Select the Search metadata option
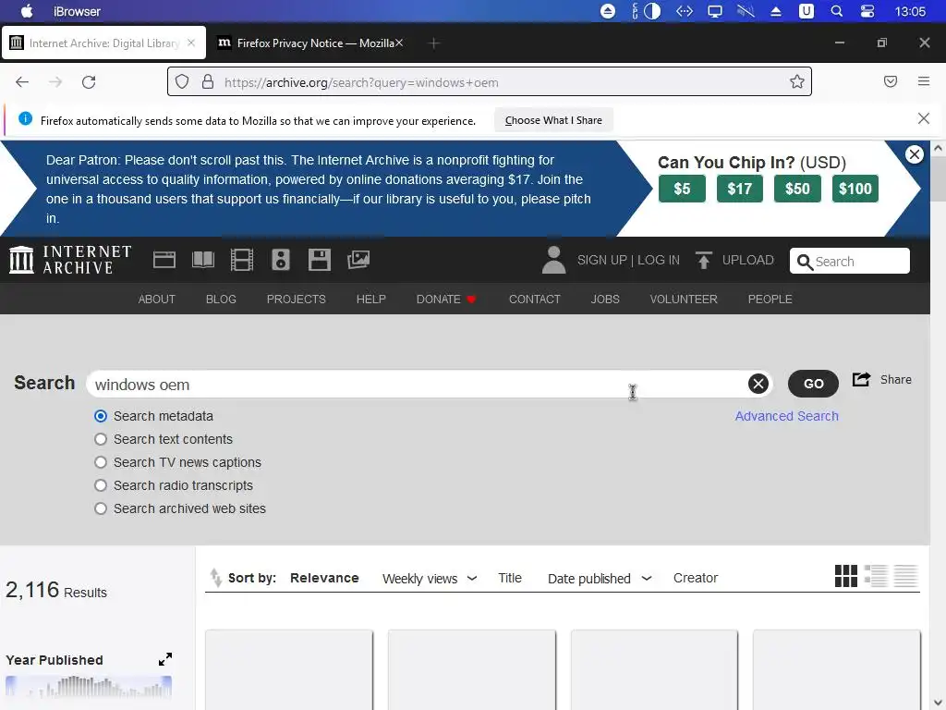The height and width of the screenshot is (710, 946). point(101,416)
